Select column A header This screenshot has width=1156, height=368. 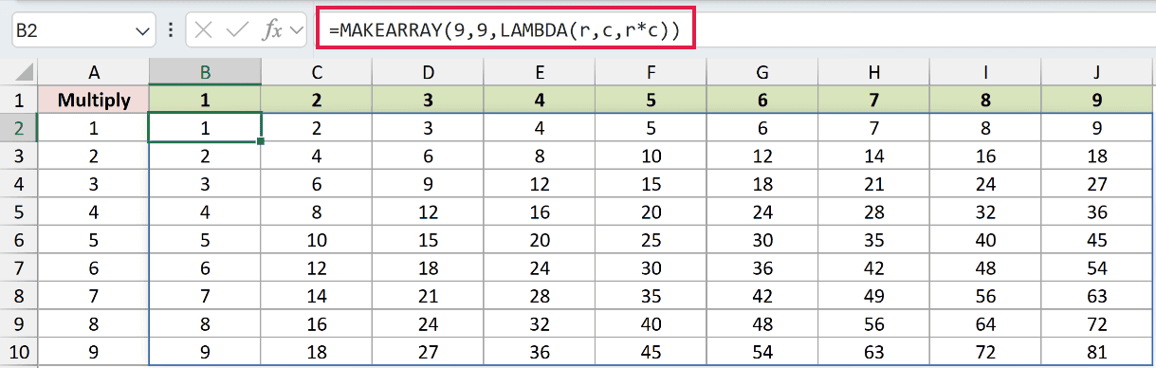pos(93,72)
